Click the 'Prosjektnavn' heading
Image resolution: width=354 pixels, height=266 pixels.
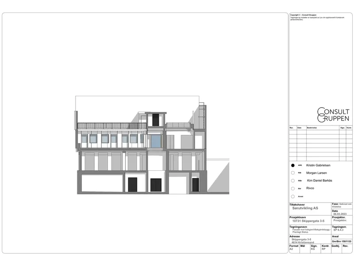coord(297,217)
